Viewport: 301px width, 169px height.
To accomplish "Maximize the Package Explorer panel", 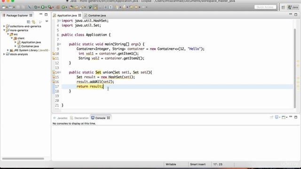I will tap(46, 15).
